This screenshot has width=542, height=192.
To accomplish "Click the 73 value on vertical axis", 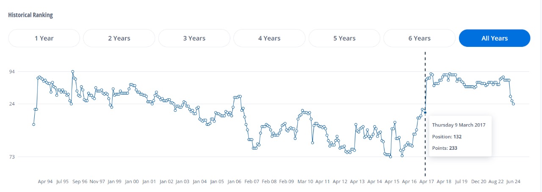I will [12, 157].
